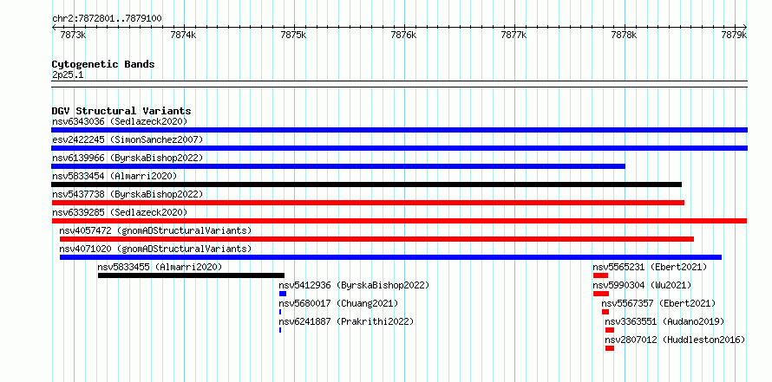Click the nsv5565231 (Ebert2021) label
This screenshot has height=382, width=772.
click(x=650, y=267)
